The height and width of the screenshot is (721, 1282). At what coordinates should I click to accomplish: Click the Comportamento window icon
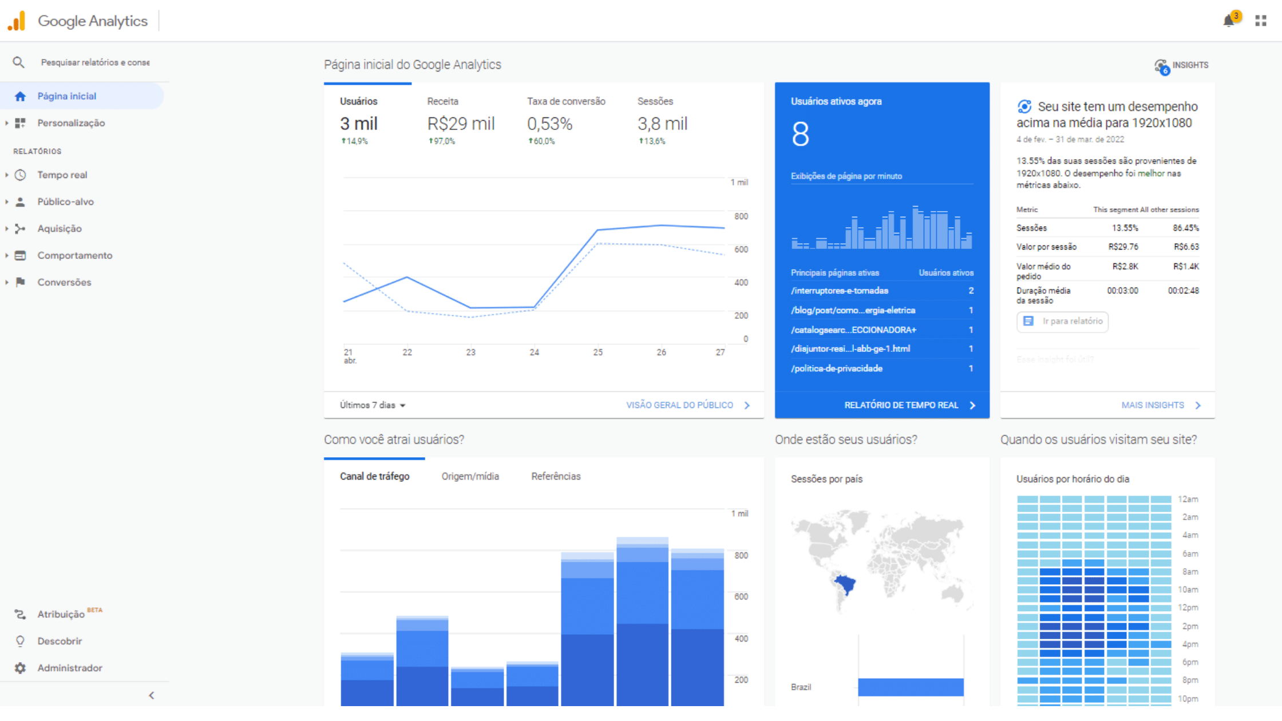coord(20,256)
